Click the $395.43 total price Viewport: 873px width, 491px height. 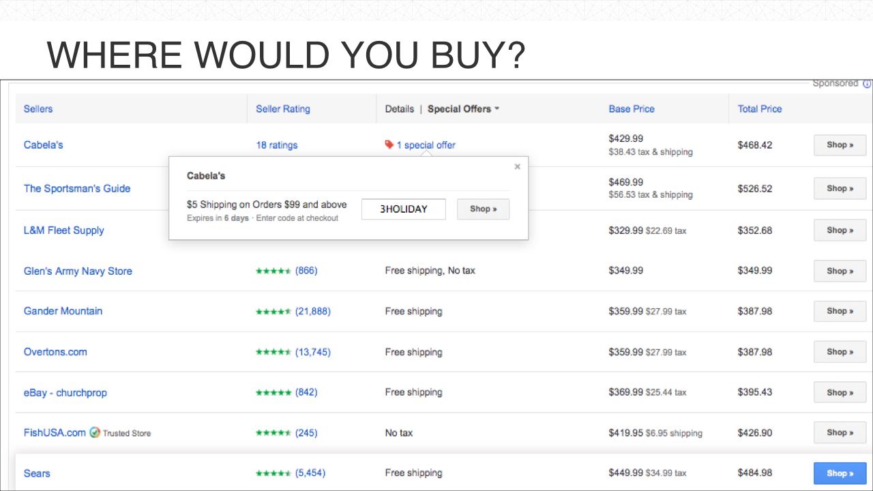pos(755,392)
